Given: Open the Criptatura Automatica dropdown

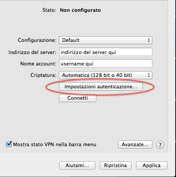Looking at the screenshot, I should (x=106, y=75).
